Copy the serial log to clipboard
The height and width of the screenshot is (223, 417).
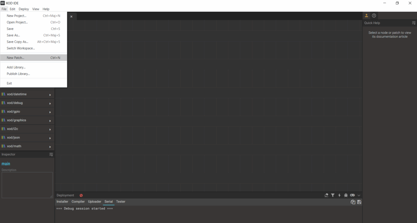(353, 202)
